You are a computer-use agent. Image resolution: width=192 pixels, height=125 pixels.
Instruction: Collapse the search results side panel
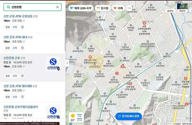(67, 63)
